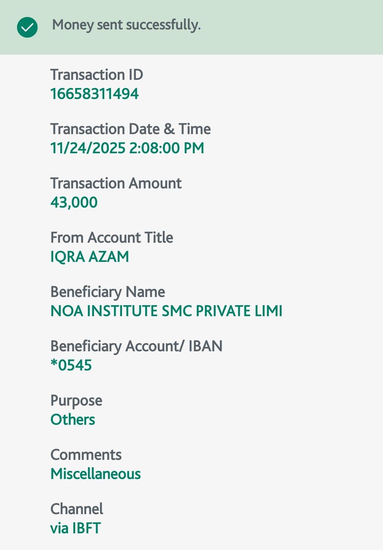Click the From Account Title label
The width and height of the screenshot is (383, 550).
pos(112,238)
